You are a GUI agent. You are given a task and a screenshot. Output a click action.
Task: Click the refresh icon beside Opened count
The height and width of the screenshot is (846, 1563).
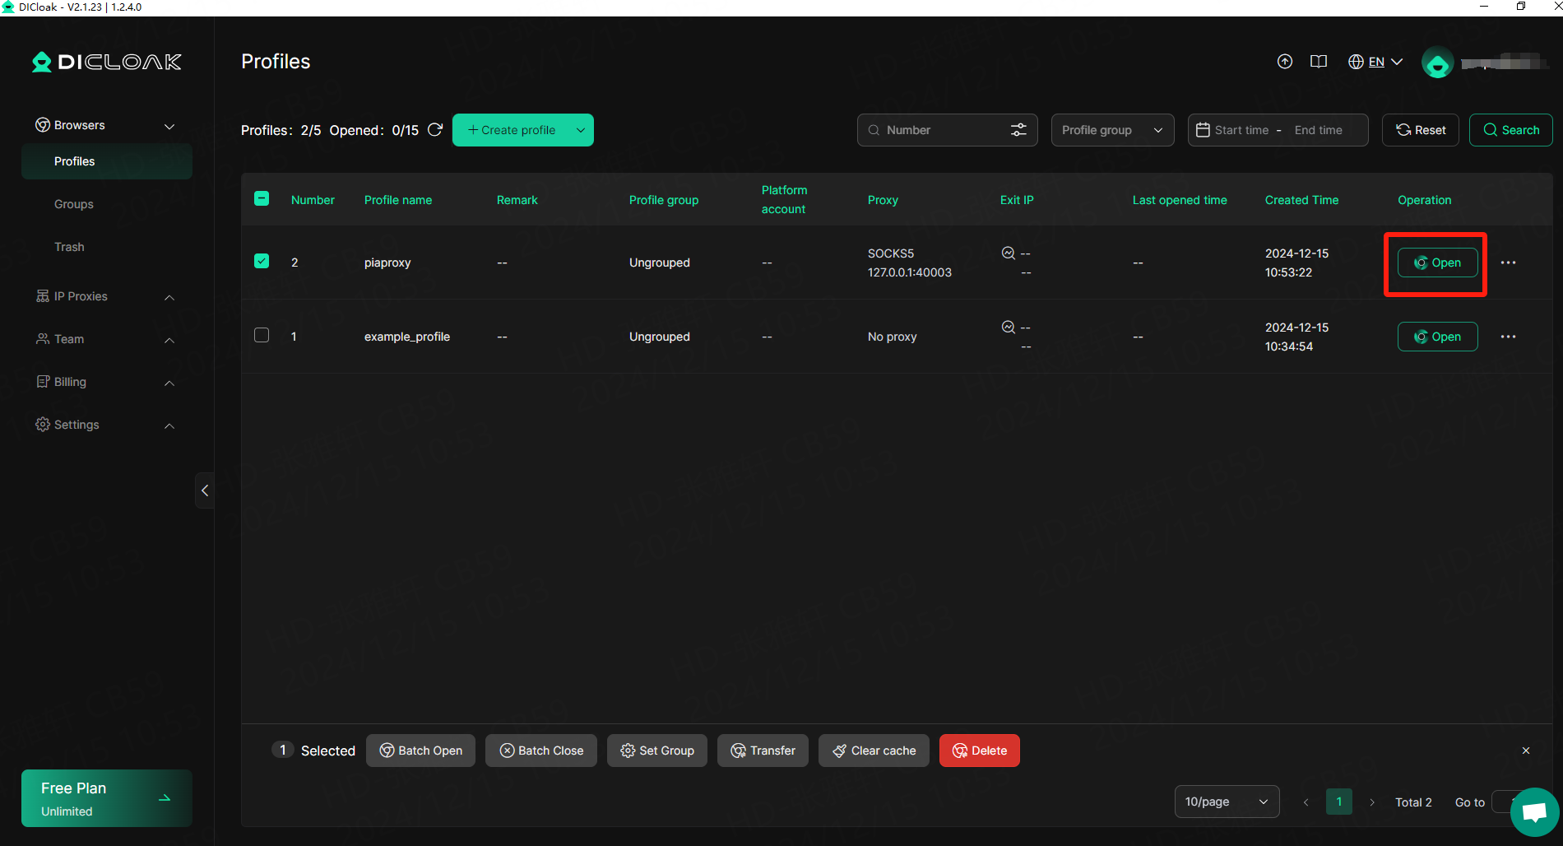435,130
